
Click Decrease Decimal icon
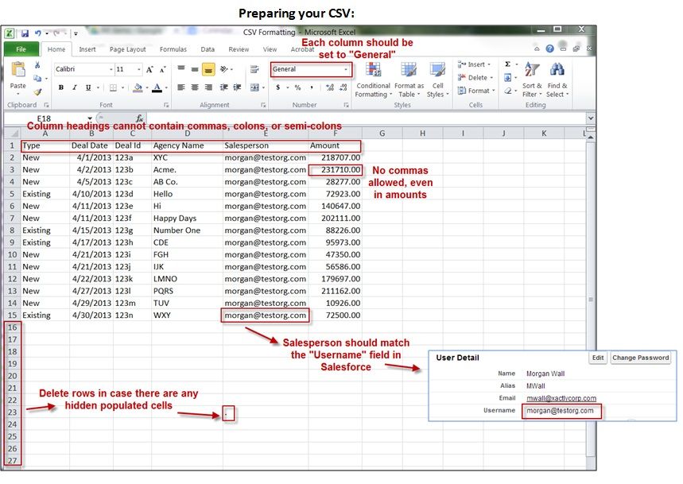(x=343, y=87)
